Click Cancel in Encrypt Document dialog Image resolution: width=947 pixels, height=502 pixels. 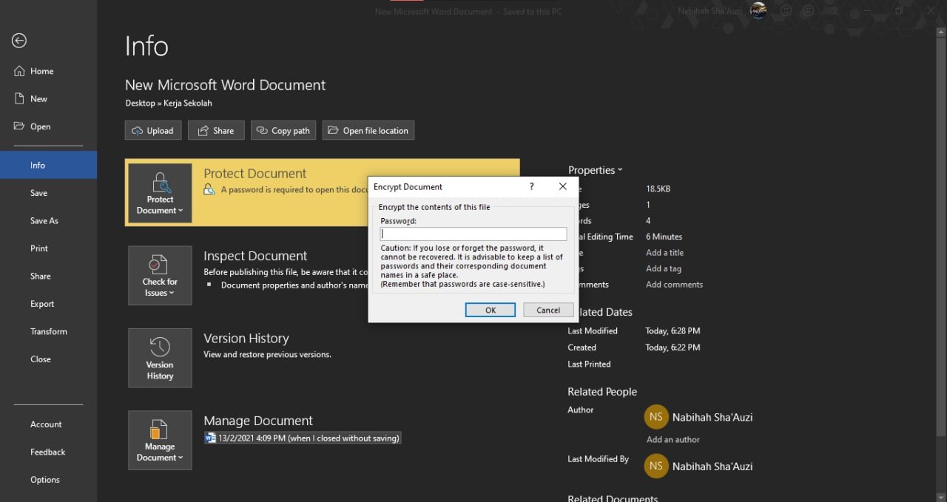(548, 310)
